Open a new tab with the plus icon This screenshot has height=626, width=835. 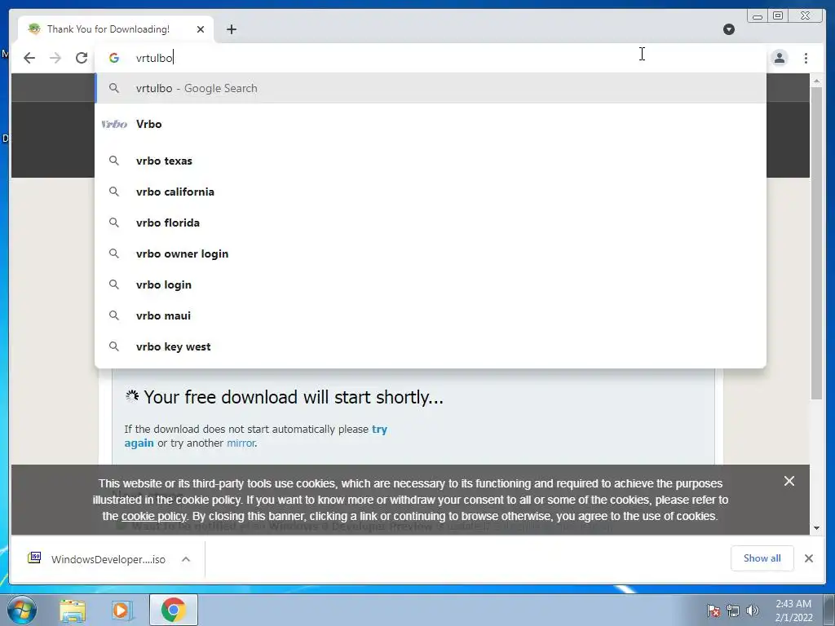pos(231,29)
